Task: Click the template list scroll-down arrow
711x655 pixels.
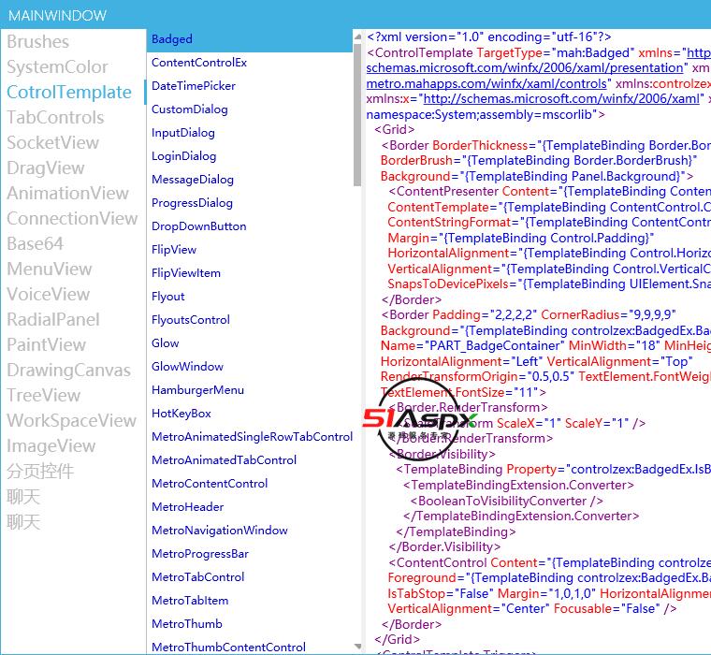Action: [x=357, y=646]
